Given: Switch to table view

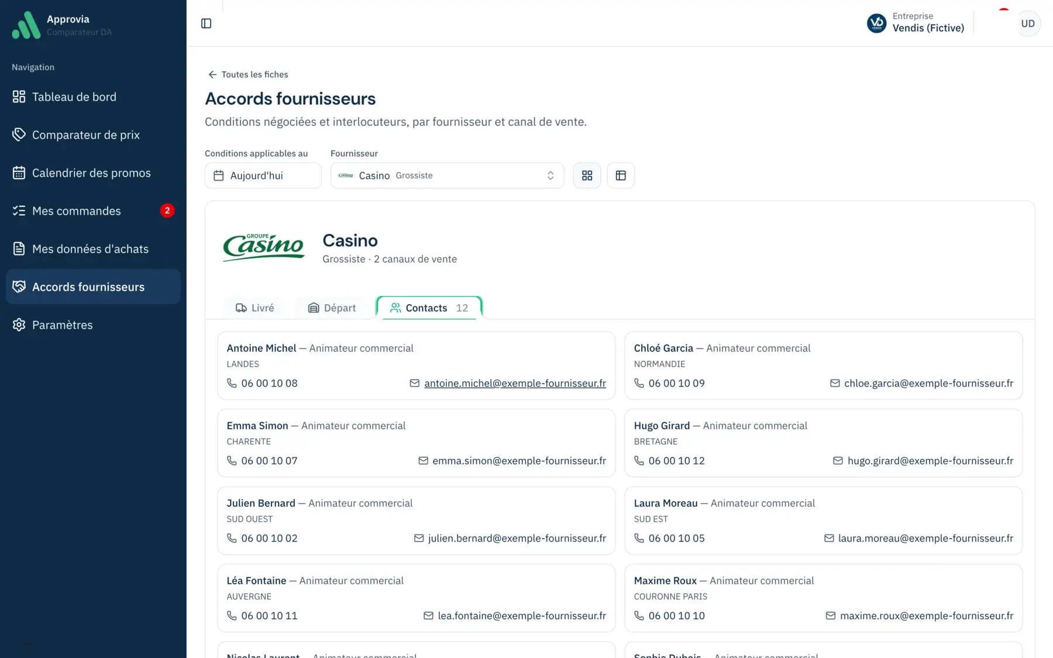Looking at the screenshot, I should (x=621, y=175).
